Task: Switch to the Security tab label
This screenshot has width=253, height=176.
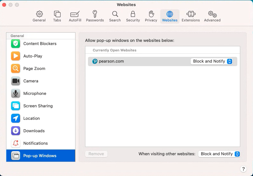Action: pyautogui.click(x=133, y=20)
